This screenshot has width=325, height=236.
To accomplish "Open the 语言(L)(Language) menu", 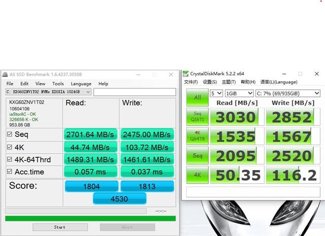I will tap(279, 82).
